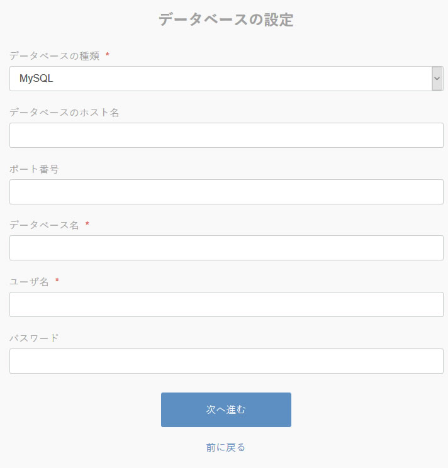Open the データベースの種類 select box

[x=220, y=79]
